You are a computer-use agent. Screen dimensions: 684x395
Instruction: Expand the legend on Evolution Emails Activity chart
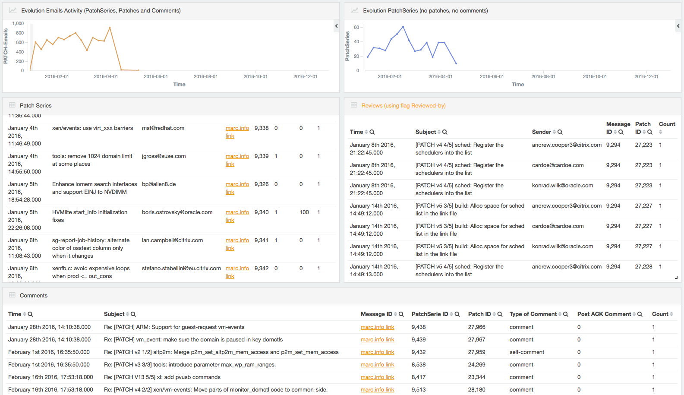(336, 26)
